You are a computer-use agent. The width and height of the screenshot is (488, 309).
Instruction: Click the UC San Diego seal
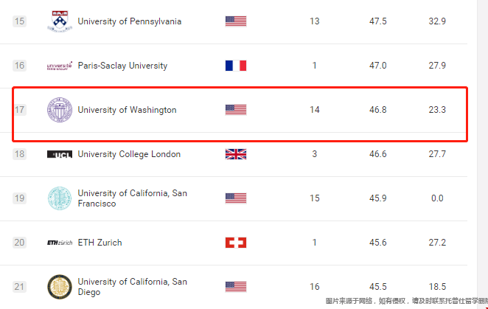(x=59, y=286)
